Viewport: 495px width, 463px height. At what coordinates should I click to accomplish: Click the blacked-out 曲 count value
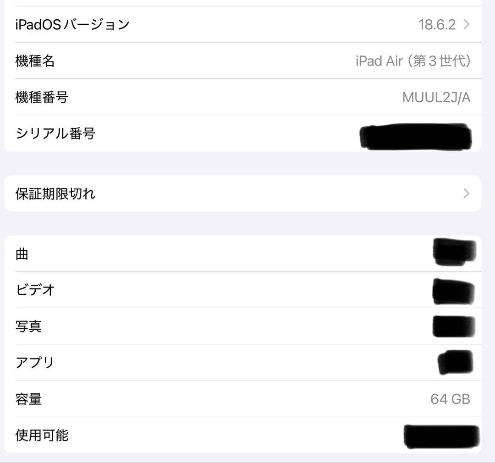[453, 254]
